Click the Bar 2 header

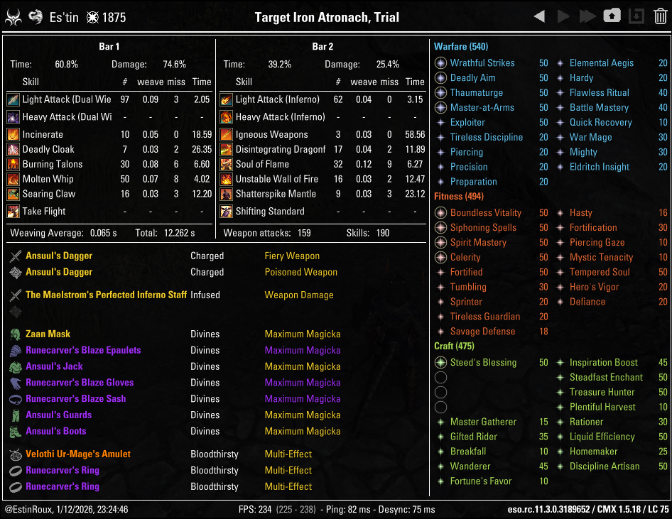point(323,46)
